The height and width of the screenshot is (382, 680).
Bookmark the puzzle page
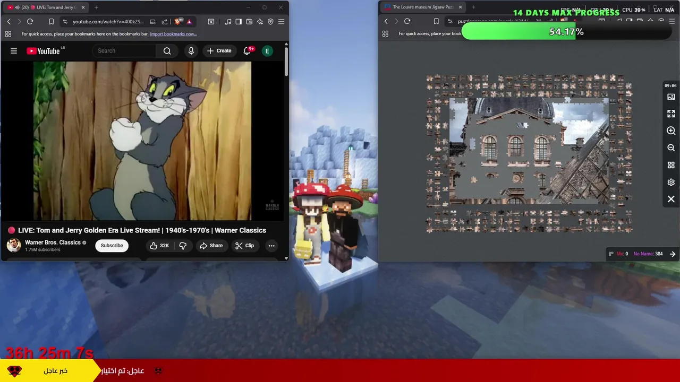[x=436, y=21]
